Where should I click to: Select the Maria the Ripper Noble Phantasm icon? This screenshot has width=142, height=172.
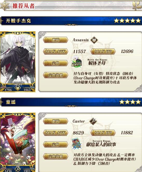tap(77, 62)
